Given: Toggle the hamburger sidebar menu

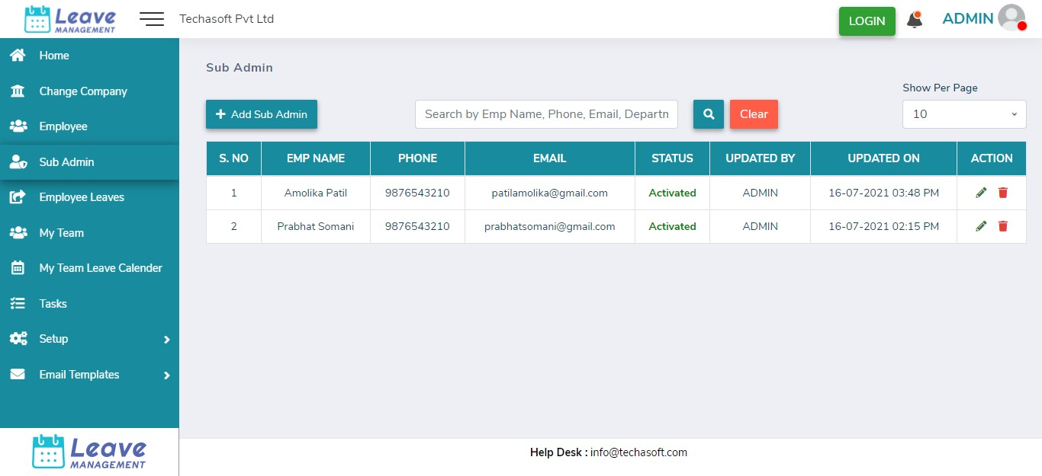Looking at the screenshot, I should pyautogui.click(x=152, y=19).
